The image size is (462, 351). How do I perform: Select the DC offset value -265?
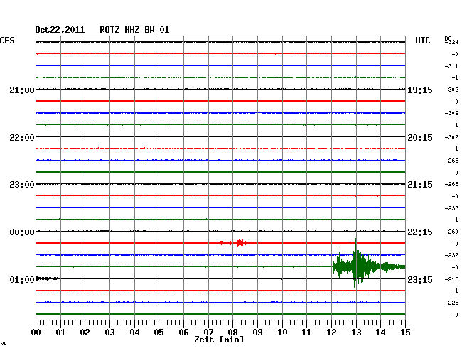coord(451,161)
